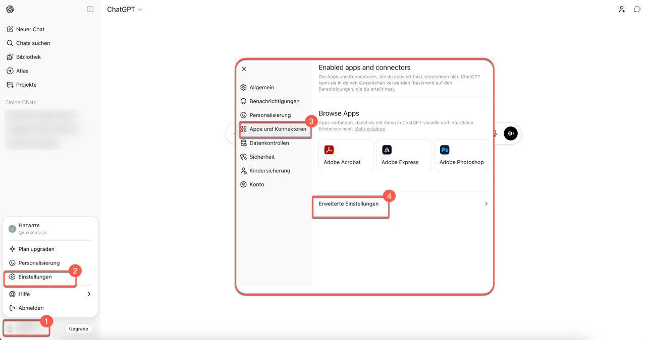Screen dimensions: 646x340
Task: Open the Bibliothek
Action: (x=49, y=57)
